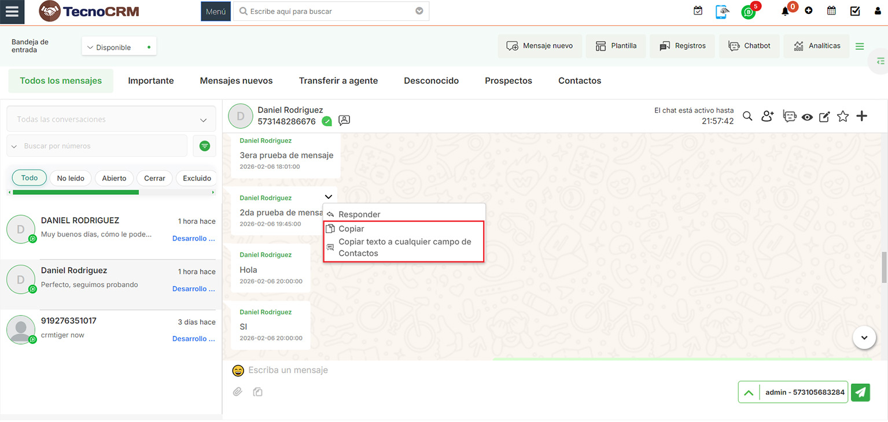
Task: Click the star icon in chat header
Action: 843,117
